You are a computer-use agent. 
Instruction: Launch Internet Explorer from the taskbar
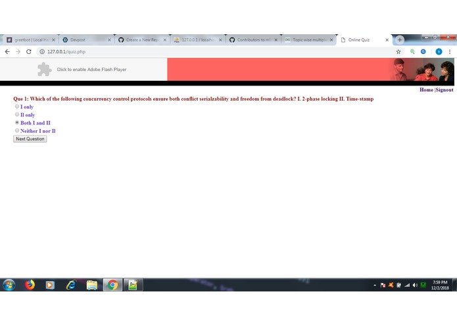click(71, 285)
